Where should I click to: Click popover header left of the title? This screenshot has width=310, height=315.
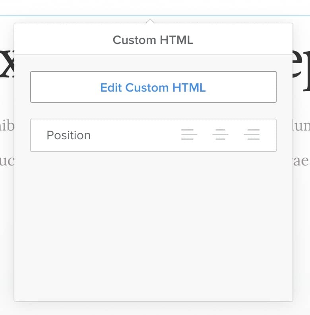(x=60, y=40)
